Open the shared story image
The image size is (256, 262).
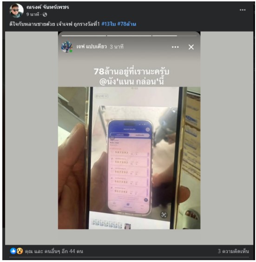(129, 130)
